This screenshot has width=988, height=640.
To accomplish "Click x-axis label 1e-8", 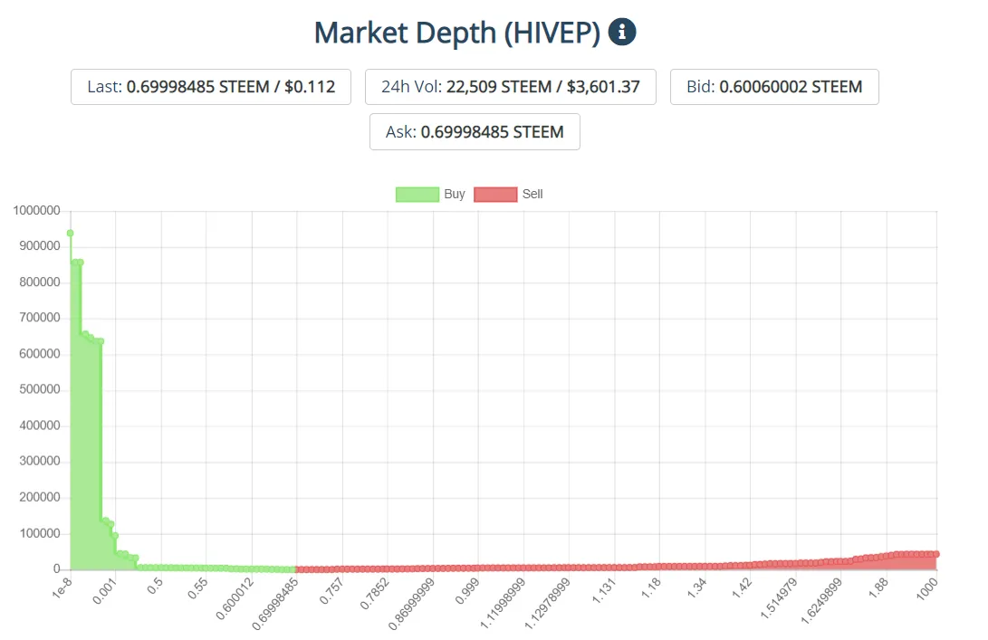I will (x=62, y=587).
